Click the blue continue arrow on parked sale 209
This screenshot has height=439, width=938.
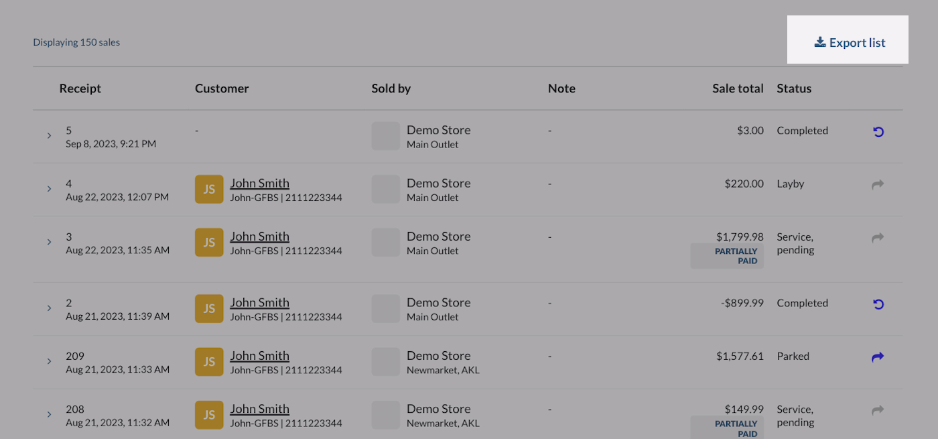click(877, 357)
